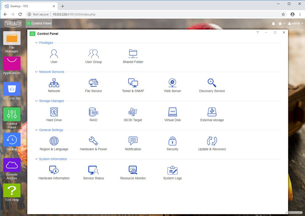The width and height of the screenshot is (305, 216).
Task: Close the Control Panel window
Action: [284, 32]
